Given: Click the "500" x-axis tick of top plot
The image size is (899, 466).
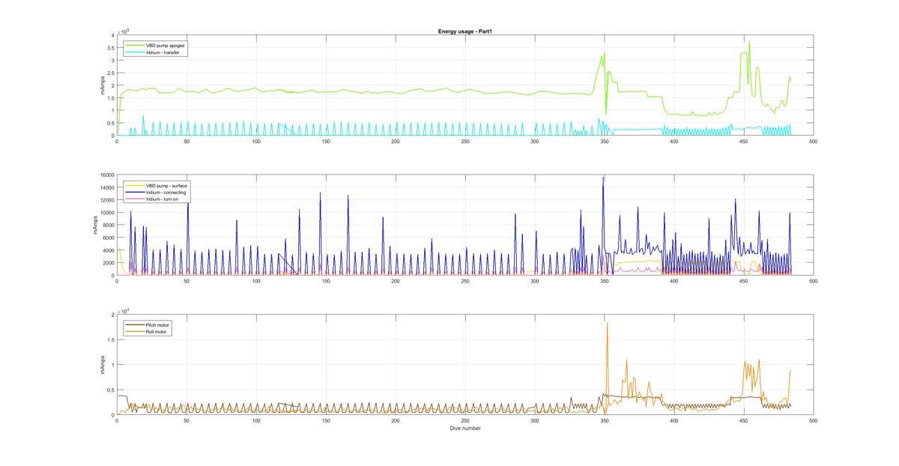Looking at the screenshot, I should (x=813, y=141).
